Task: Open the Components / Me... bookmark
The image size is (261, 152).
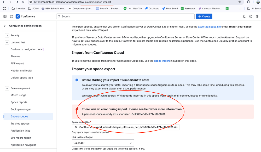Action: point(80,8)
